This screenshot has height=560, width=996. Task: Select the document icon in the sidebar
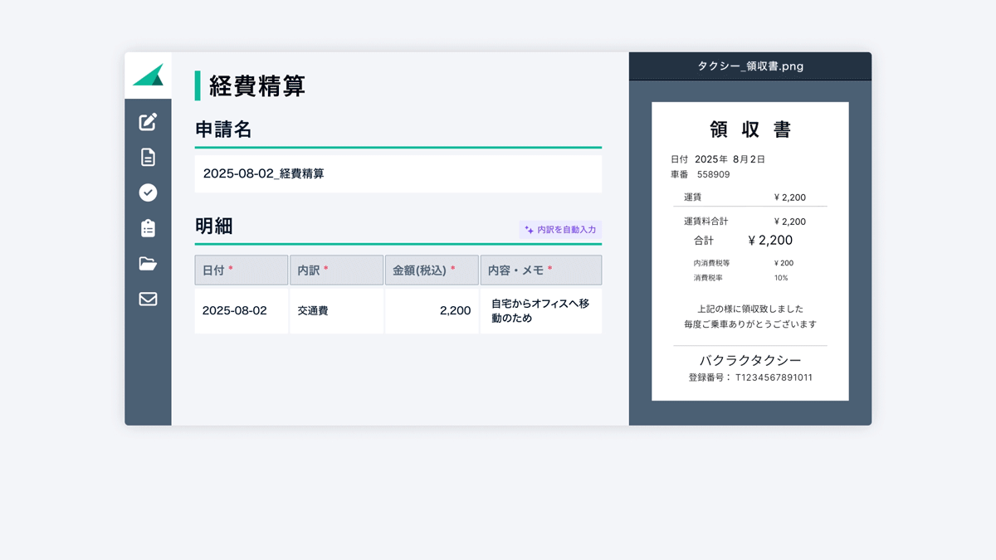[148, 157]
